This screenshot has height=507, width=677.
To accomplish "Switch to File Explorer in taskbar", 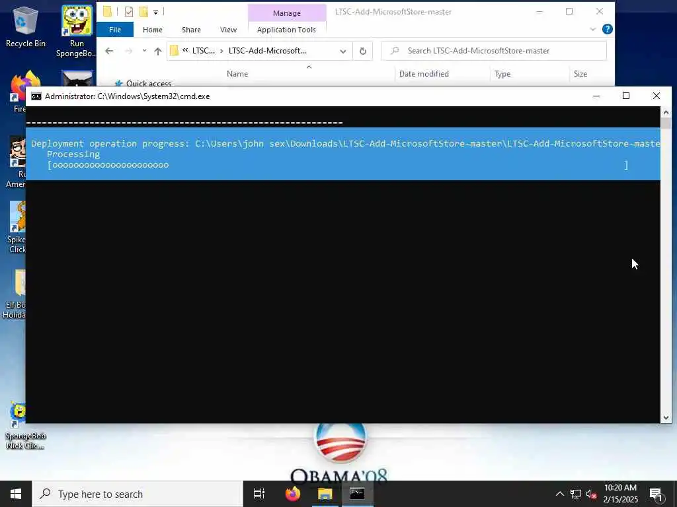I will pyautogui.click(x=325, y=494).
